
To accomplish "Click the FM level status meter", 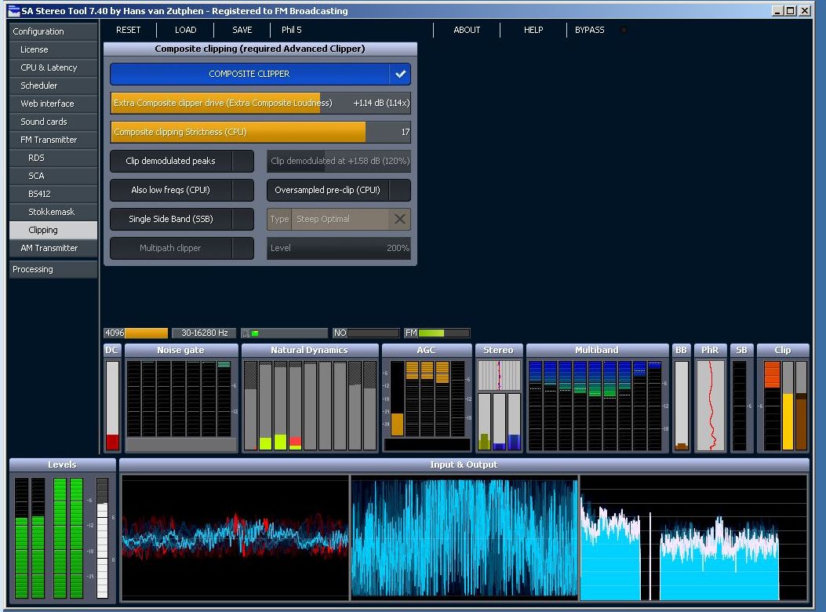I will pos(437,333).
